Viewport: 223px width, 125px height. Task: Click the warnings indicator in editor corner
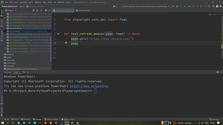(213, 14)
